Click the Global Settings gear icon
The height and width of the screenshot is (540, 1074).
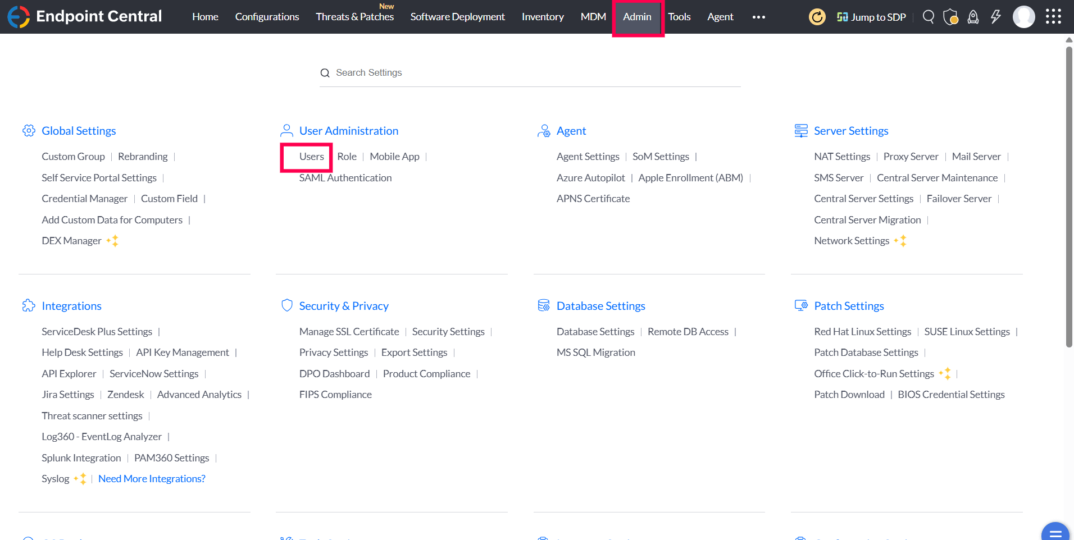coord(29,130)
